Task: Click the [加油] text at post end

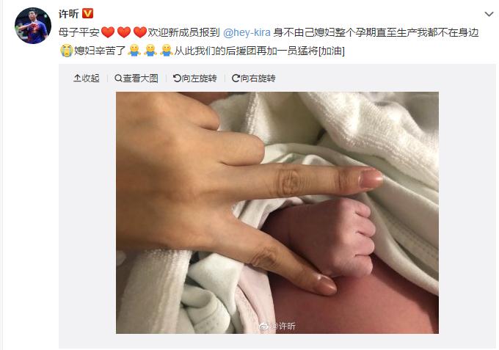Action: tap(332, 51)
